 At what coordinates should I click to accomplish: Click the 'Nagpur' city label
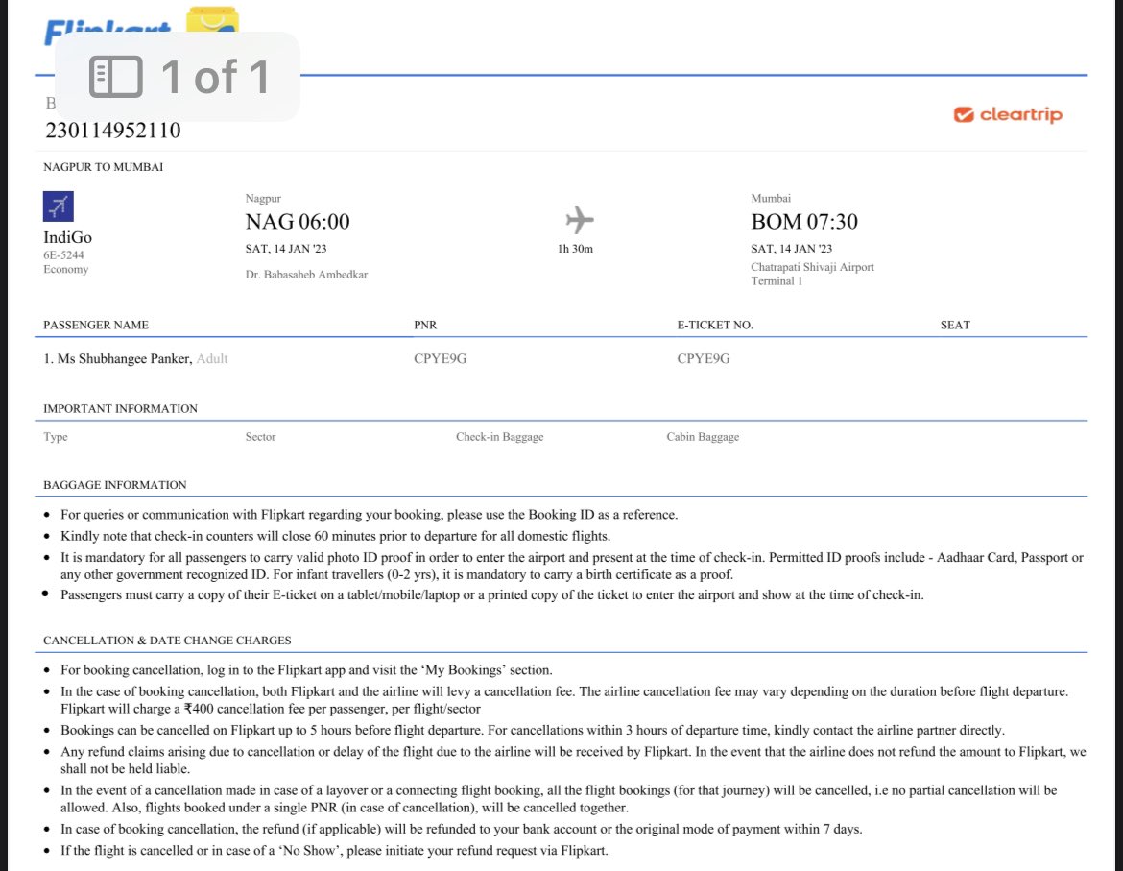[263, 199]
